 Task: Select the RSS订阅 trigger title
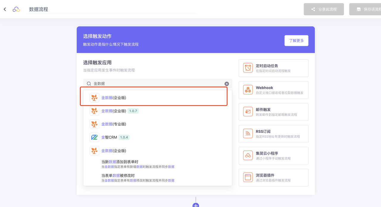point(263,132)
